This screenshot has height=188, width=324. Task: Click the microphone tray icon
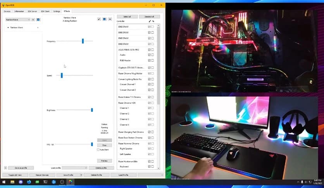tap(302, 182)
